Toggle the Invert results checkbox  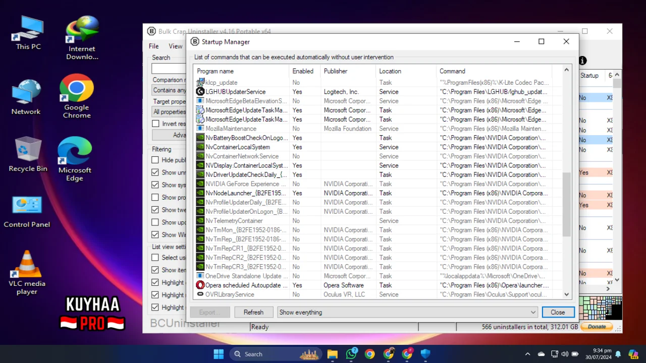coord(155,124)
